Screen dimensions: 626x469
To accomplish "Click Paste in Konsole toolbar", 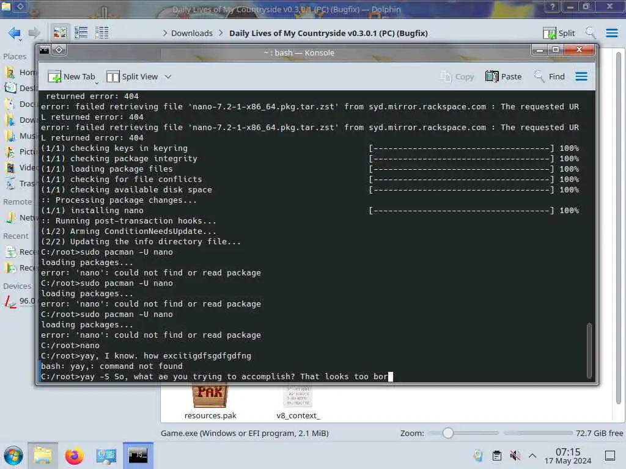I will [504, 76].
